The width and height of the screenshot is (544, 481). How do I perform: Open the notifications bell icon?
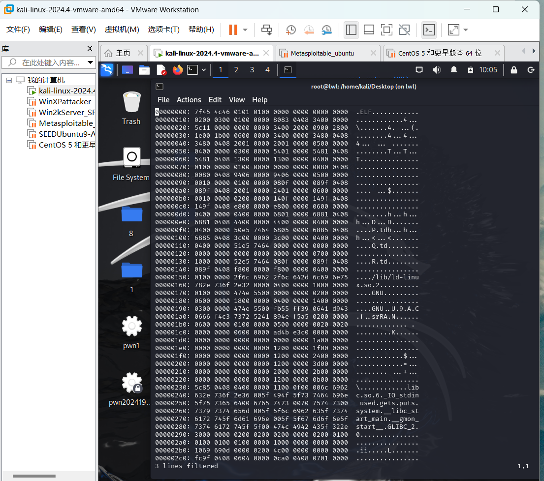(x=454, y=70)
